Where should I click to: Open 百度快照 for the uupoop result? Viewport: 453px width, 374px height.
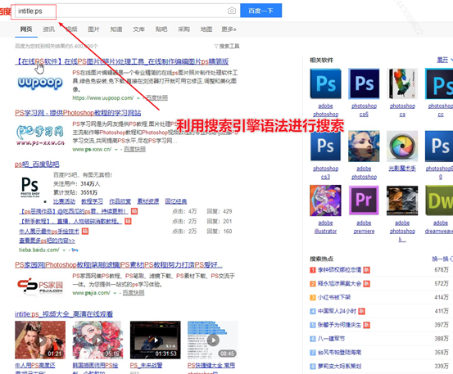point(156,98)
